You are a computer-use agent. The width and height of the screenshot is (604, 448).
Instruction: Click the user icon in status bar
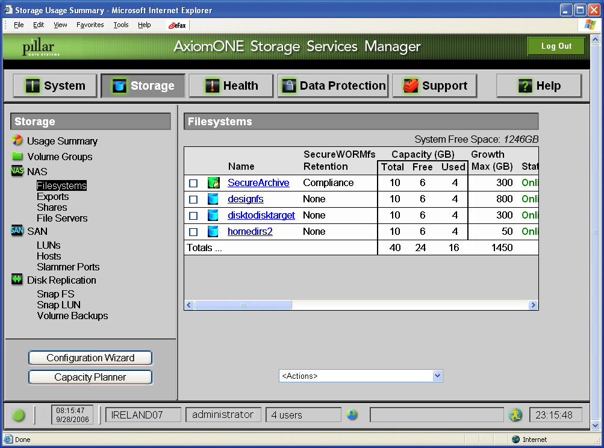352,414
